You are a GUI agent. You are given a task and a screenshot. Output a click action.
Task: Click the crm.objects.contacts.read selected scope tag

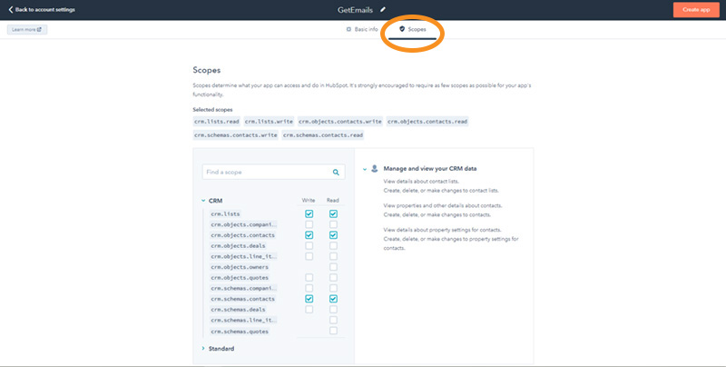[427, 122]
